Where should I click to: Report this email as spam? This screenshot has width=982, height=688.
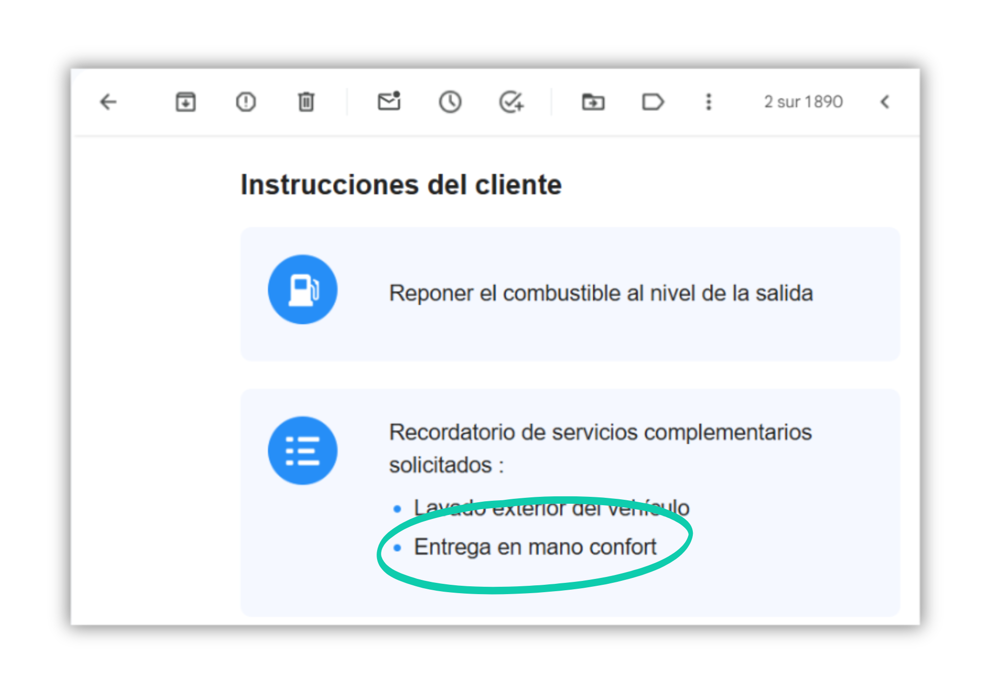coord(245,102)
